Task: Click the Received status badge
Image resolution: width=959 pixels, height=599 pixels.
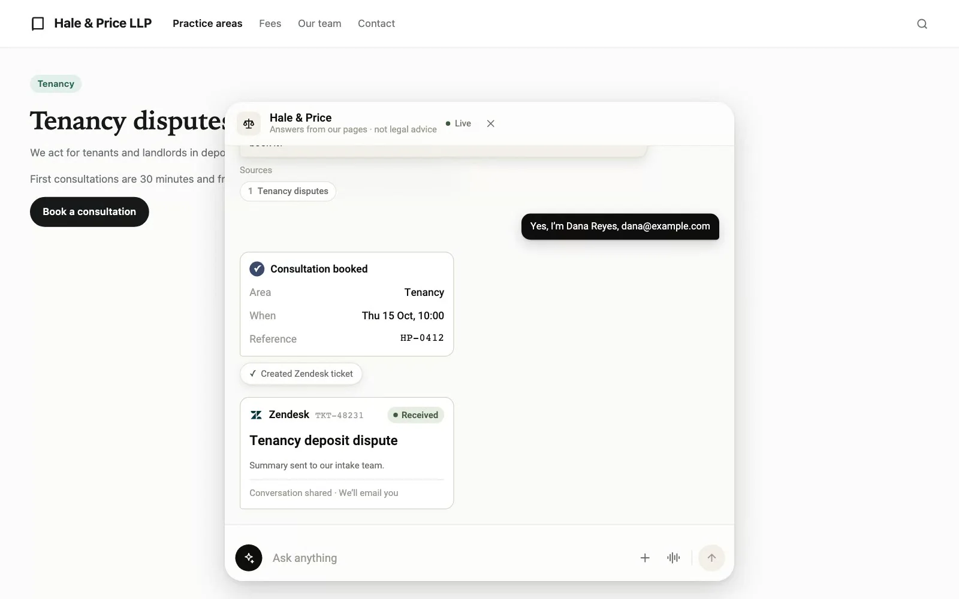Action: pyautogui.click(x=415, y=415)
